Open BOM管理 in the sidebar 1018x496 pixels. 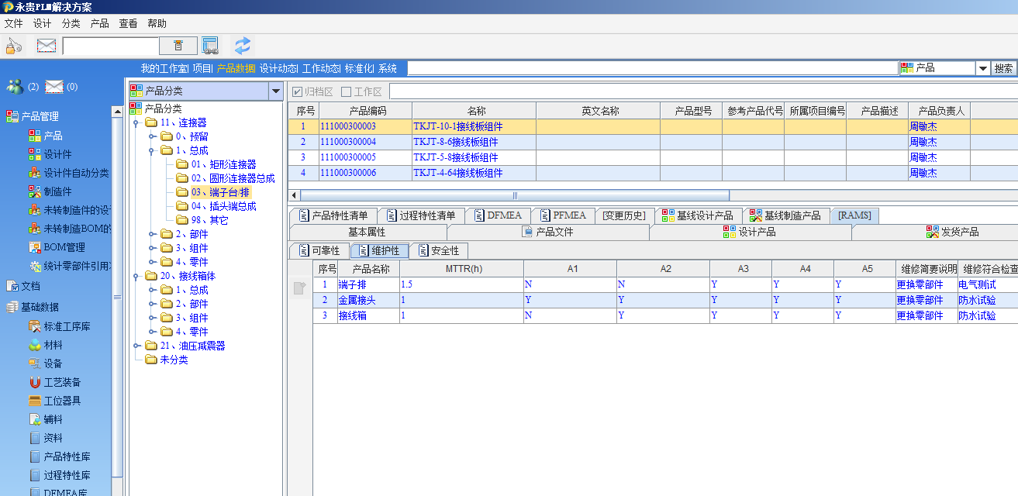pos(64,248)
